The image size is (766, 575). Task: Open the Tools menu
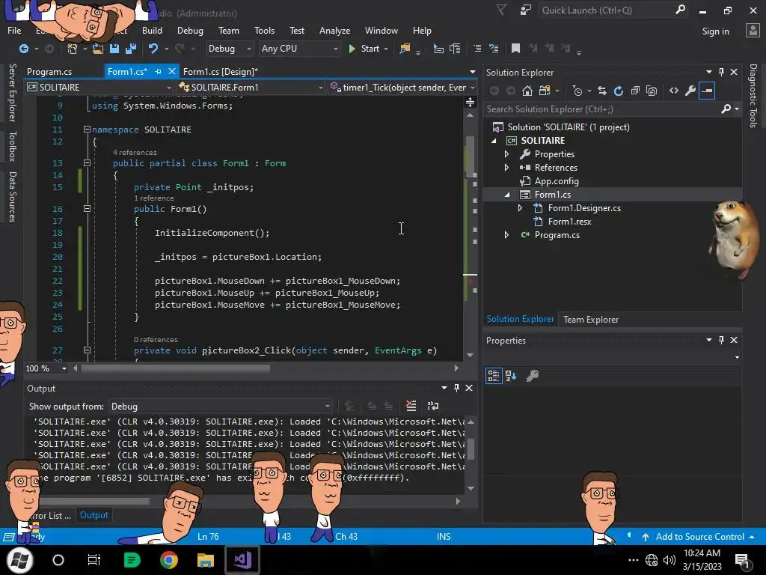point(264,30)
